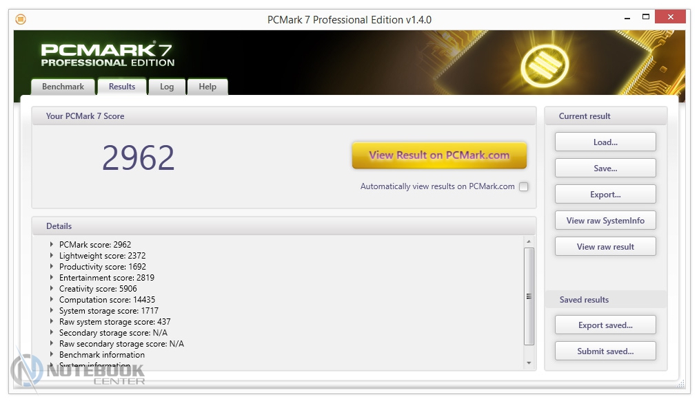Enable automatically view results on PCMark.com
This screenshot has height=403, width=699.
(524, 186)
